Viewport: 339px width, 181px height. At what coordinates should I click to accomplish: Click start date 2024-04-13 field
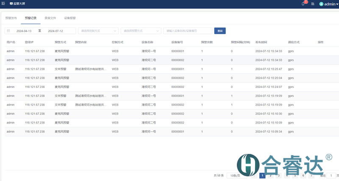coord(24,31)
